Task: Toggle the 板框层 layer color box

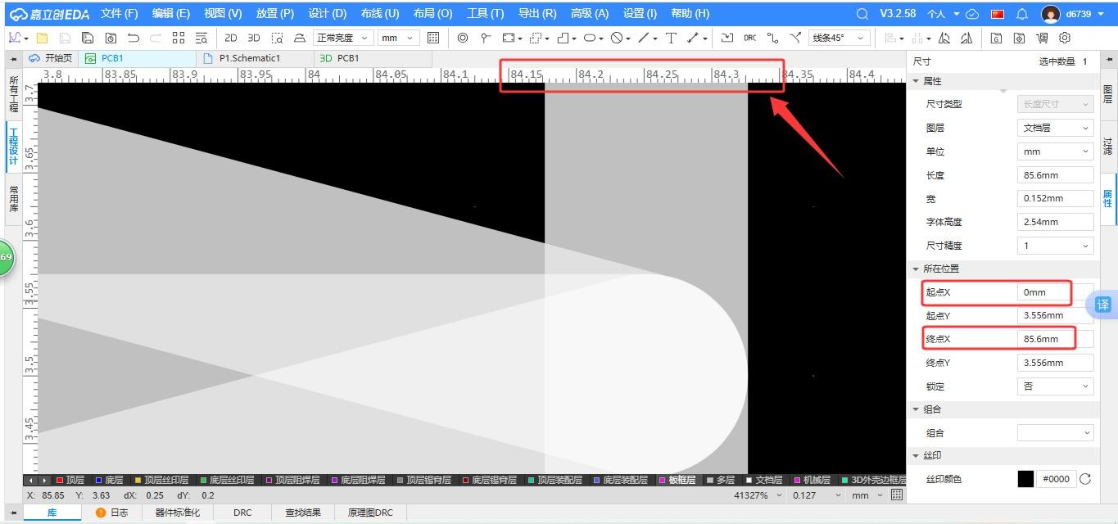Action: click(x=662, y=480)
